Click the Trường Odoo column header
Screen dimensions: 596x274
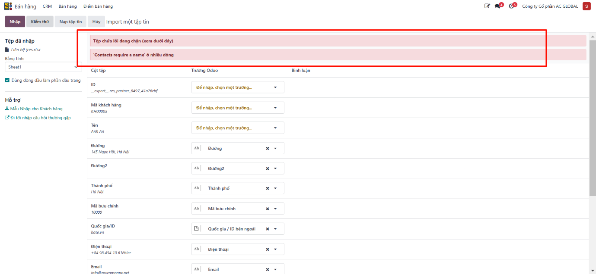[x=204, y=70]
